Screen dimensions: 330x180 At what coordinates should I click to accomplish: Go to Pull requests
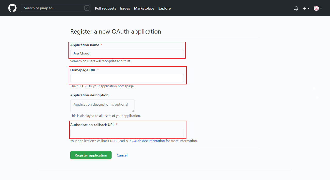105,8
